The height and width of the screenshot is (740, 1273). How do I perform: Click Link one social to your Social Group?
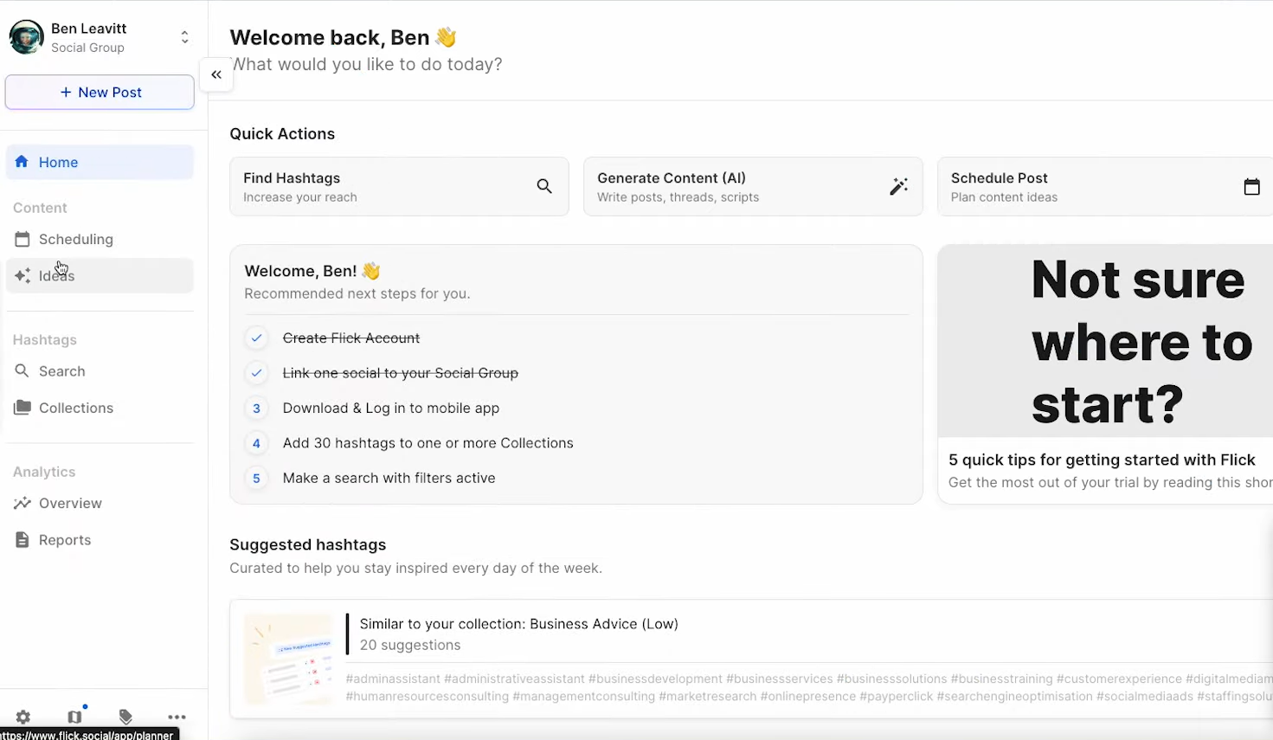[401, 373]
